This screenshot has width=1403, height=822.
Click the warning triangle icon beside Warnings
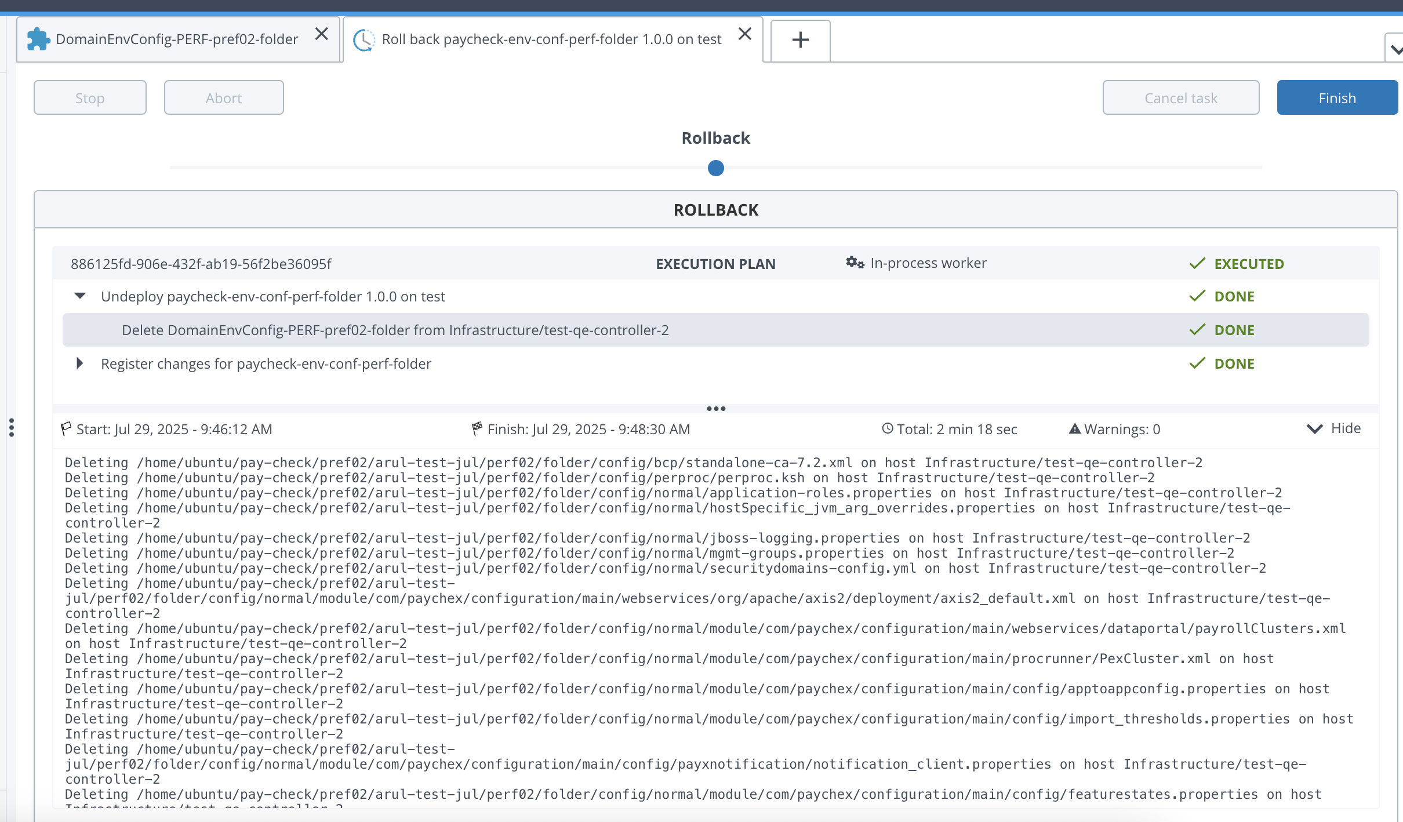click(1074, 429)
